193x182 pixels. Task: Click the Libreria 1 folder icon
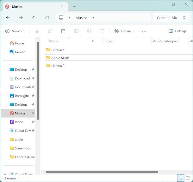pyautogui.click(x=48, y=50)
